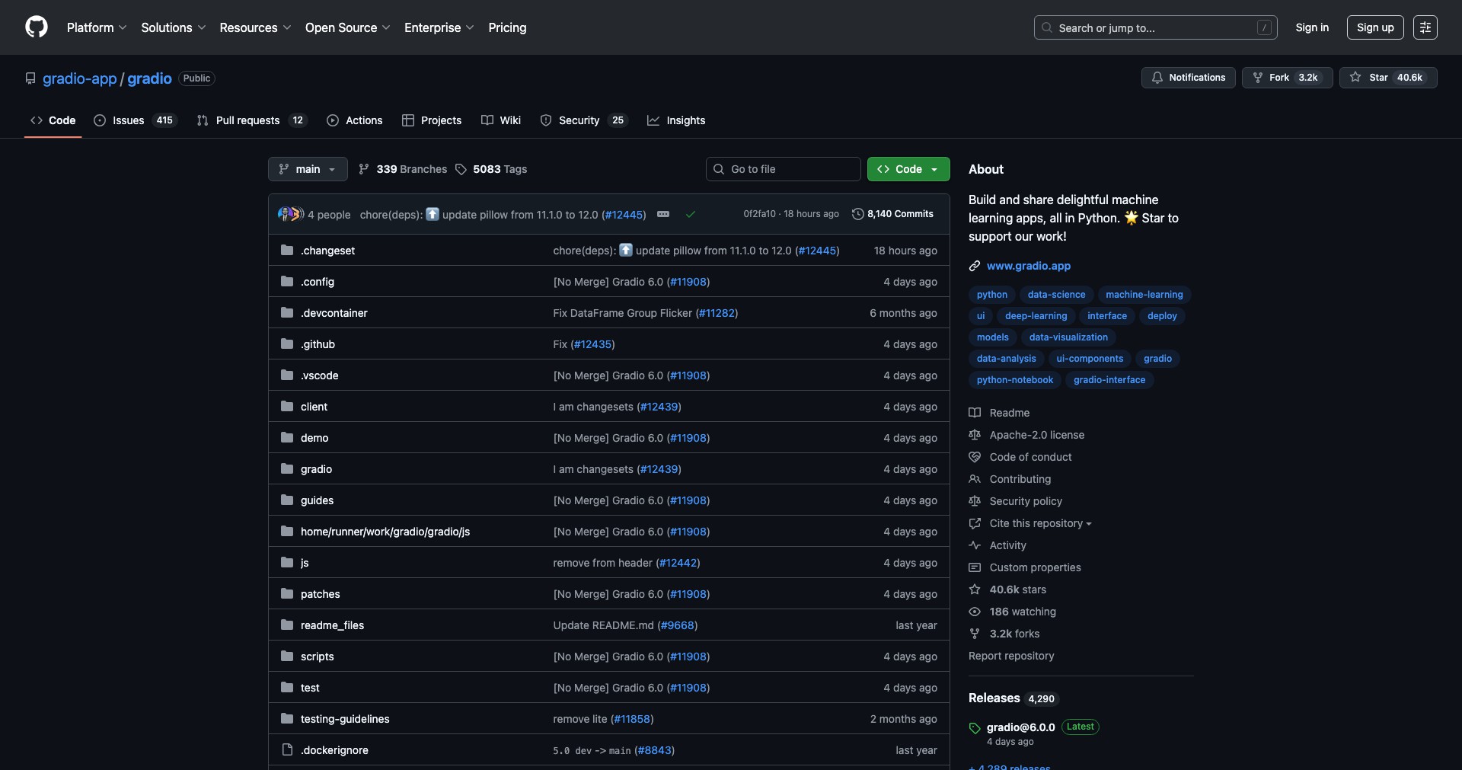This screenshot has height=770, width=1462.
Task: Click the watching eye icon
Action: point(975,612)
